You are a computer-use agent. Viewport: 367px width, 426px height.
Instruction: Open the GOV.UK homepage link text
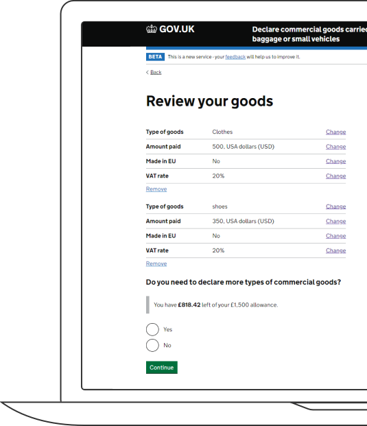177,29
